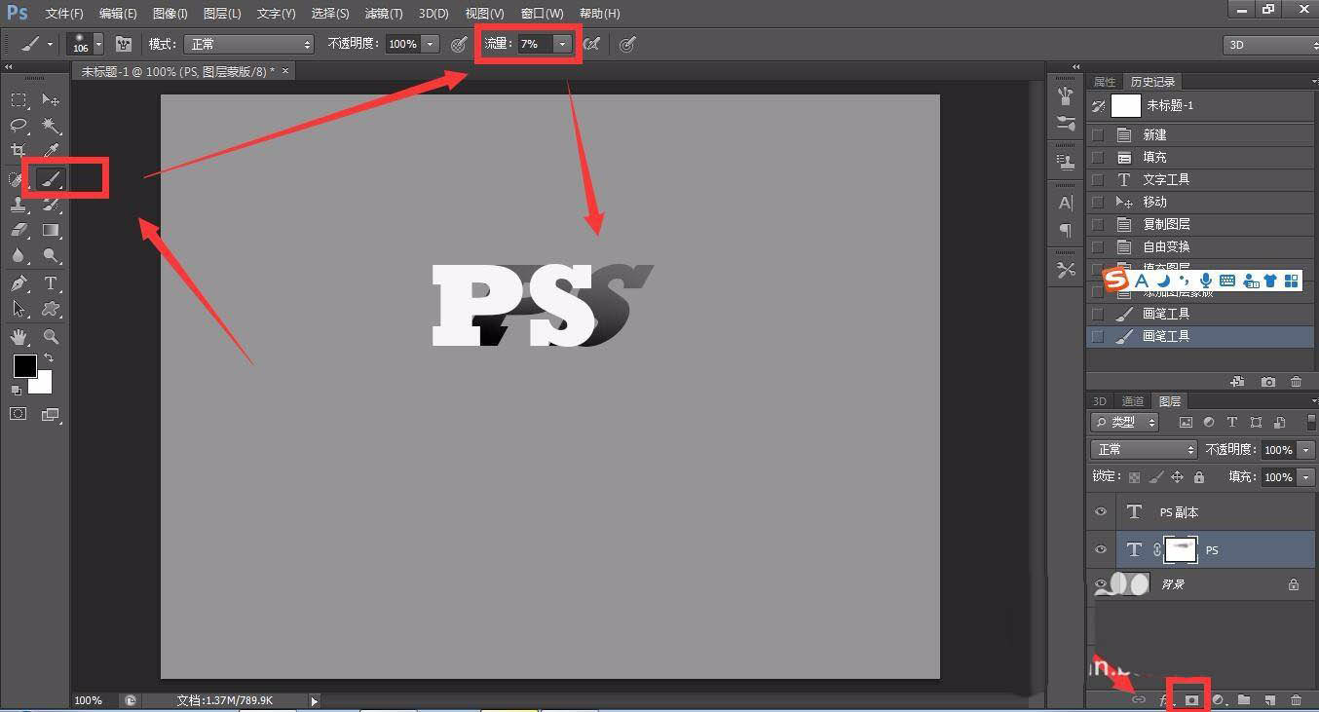1319x712 pixels.
Task: Toggle Quick Mask mode in toolbox
Action: pyautogui.click(x=19, y=414)
